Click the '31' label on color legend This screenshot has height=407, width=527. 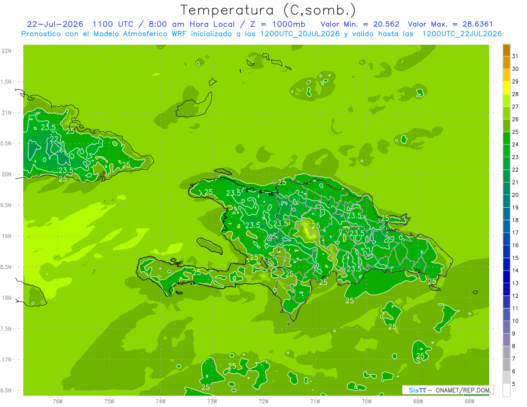[x=516, y=56]
